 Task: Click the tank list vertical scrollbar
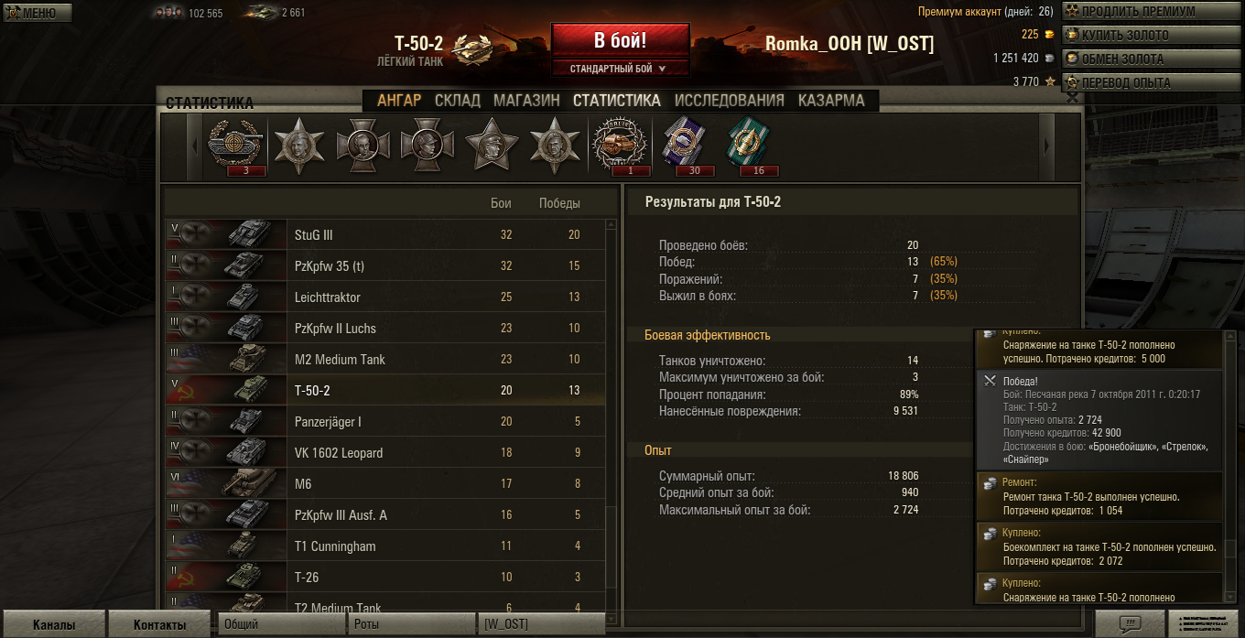coord(612,412)
